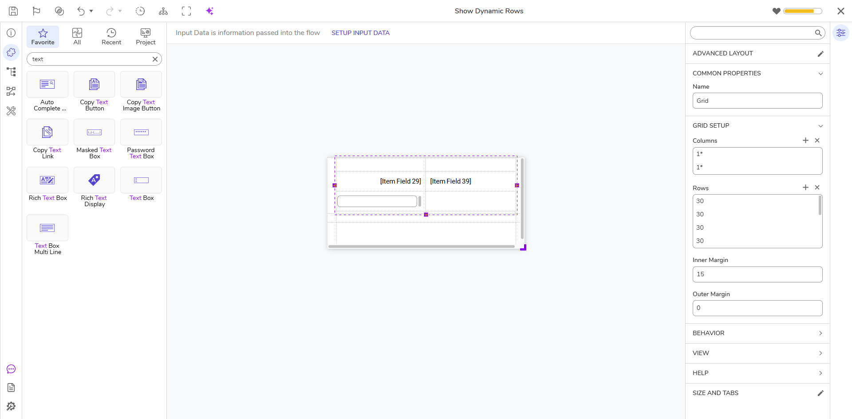Screen dimensions: 852x419
Task: Click the text box on the canvas grid
Action: [x=377, y=201]
